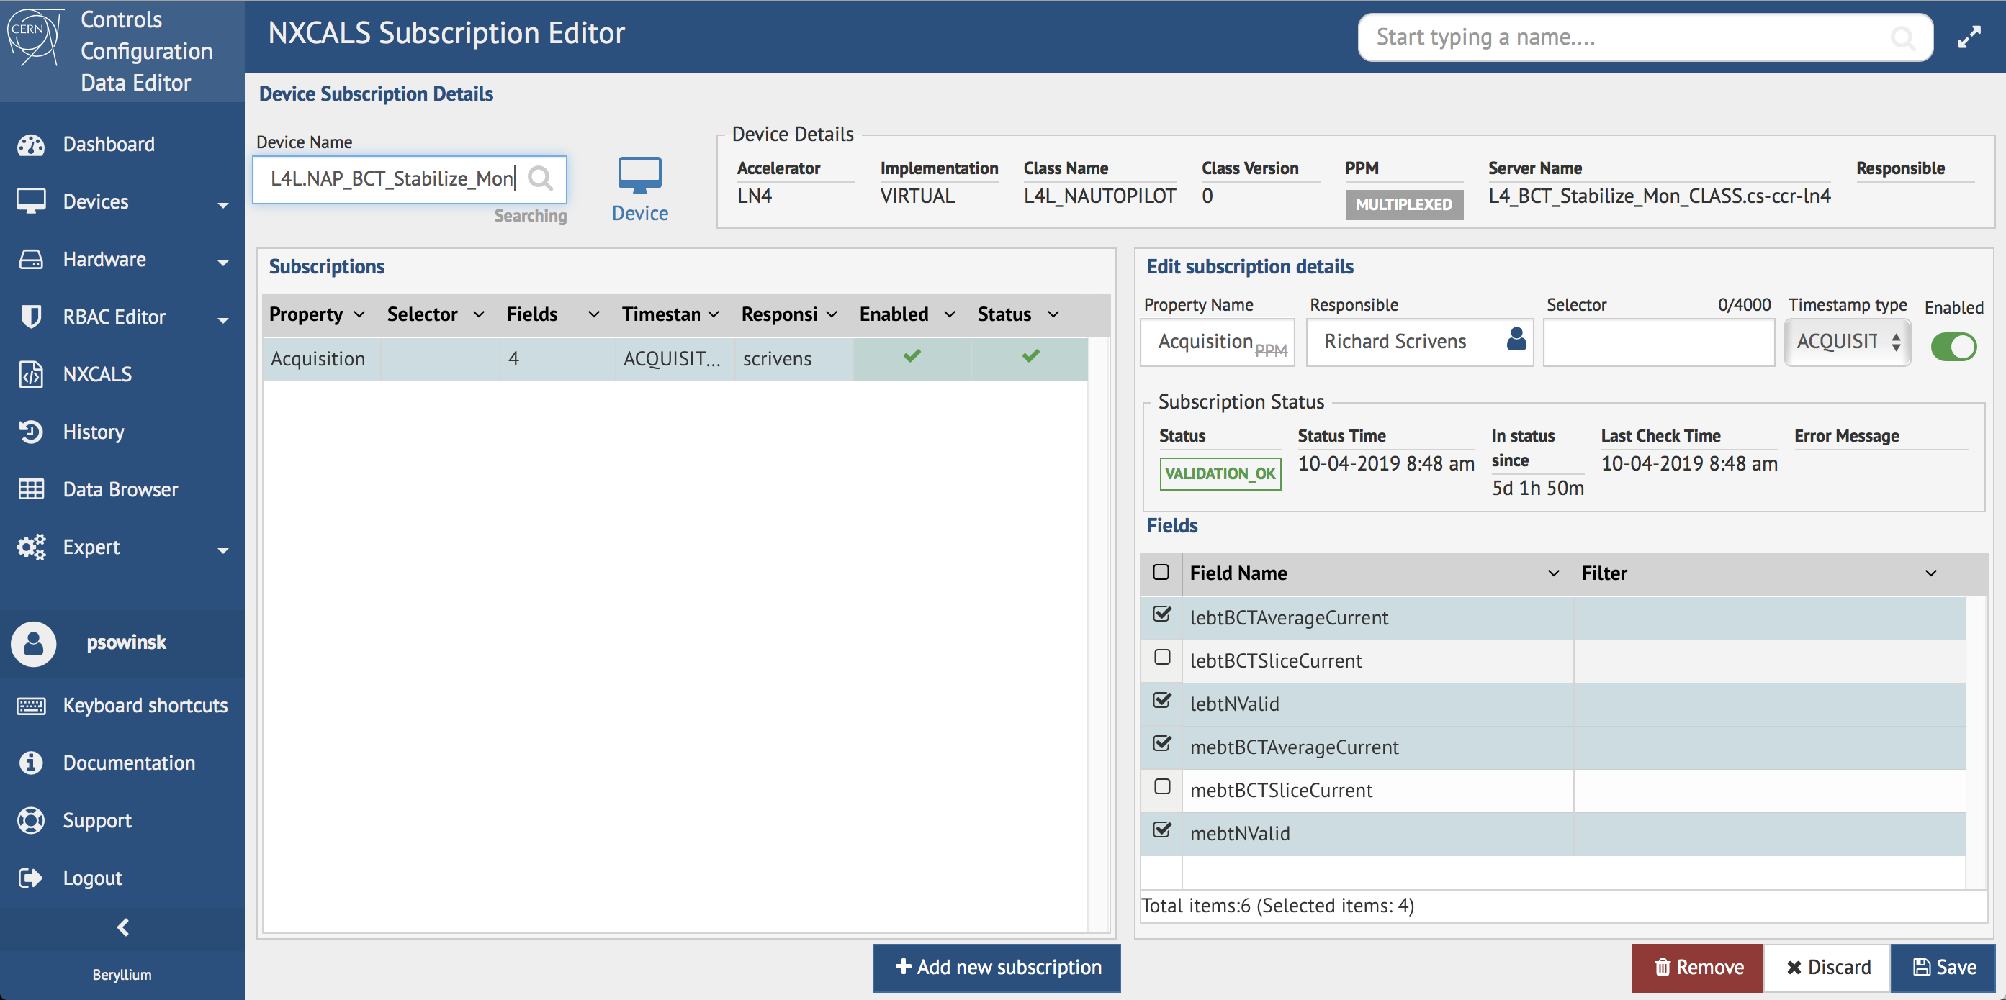Click the History icon in the sidebar

[30, 431]
